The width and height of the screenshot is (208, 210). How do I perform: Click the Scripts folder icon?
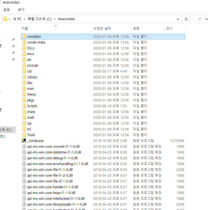pyautogui.click(x=24, y=106)
